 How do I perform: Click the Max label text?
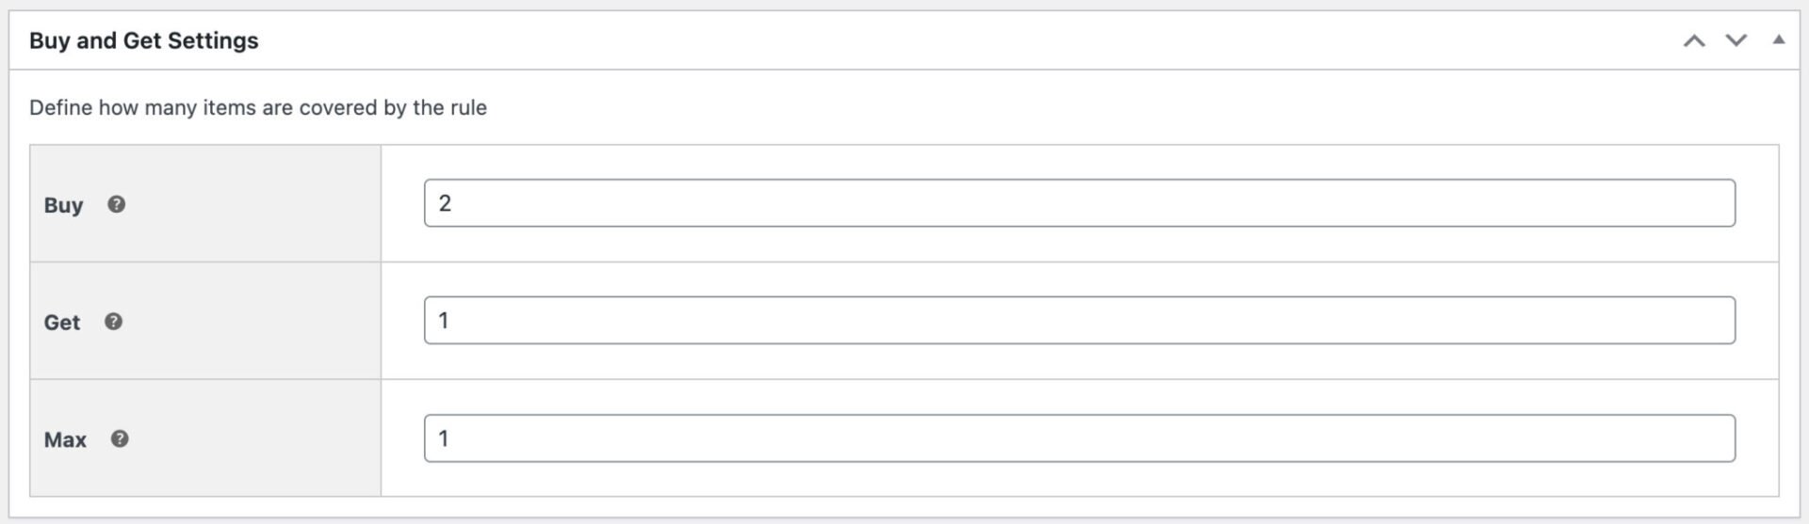[65, 439]
